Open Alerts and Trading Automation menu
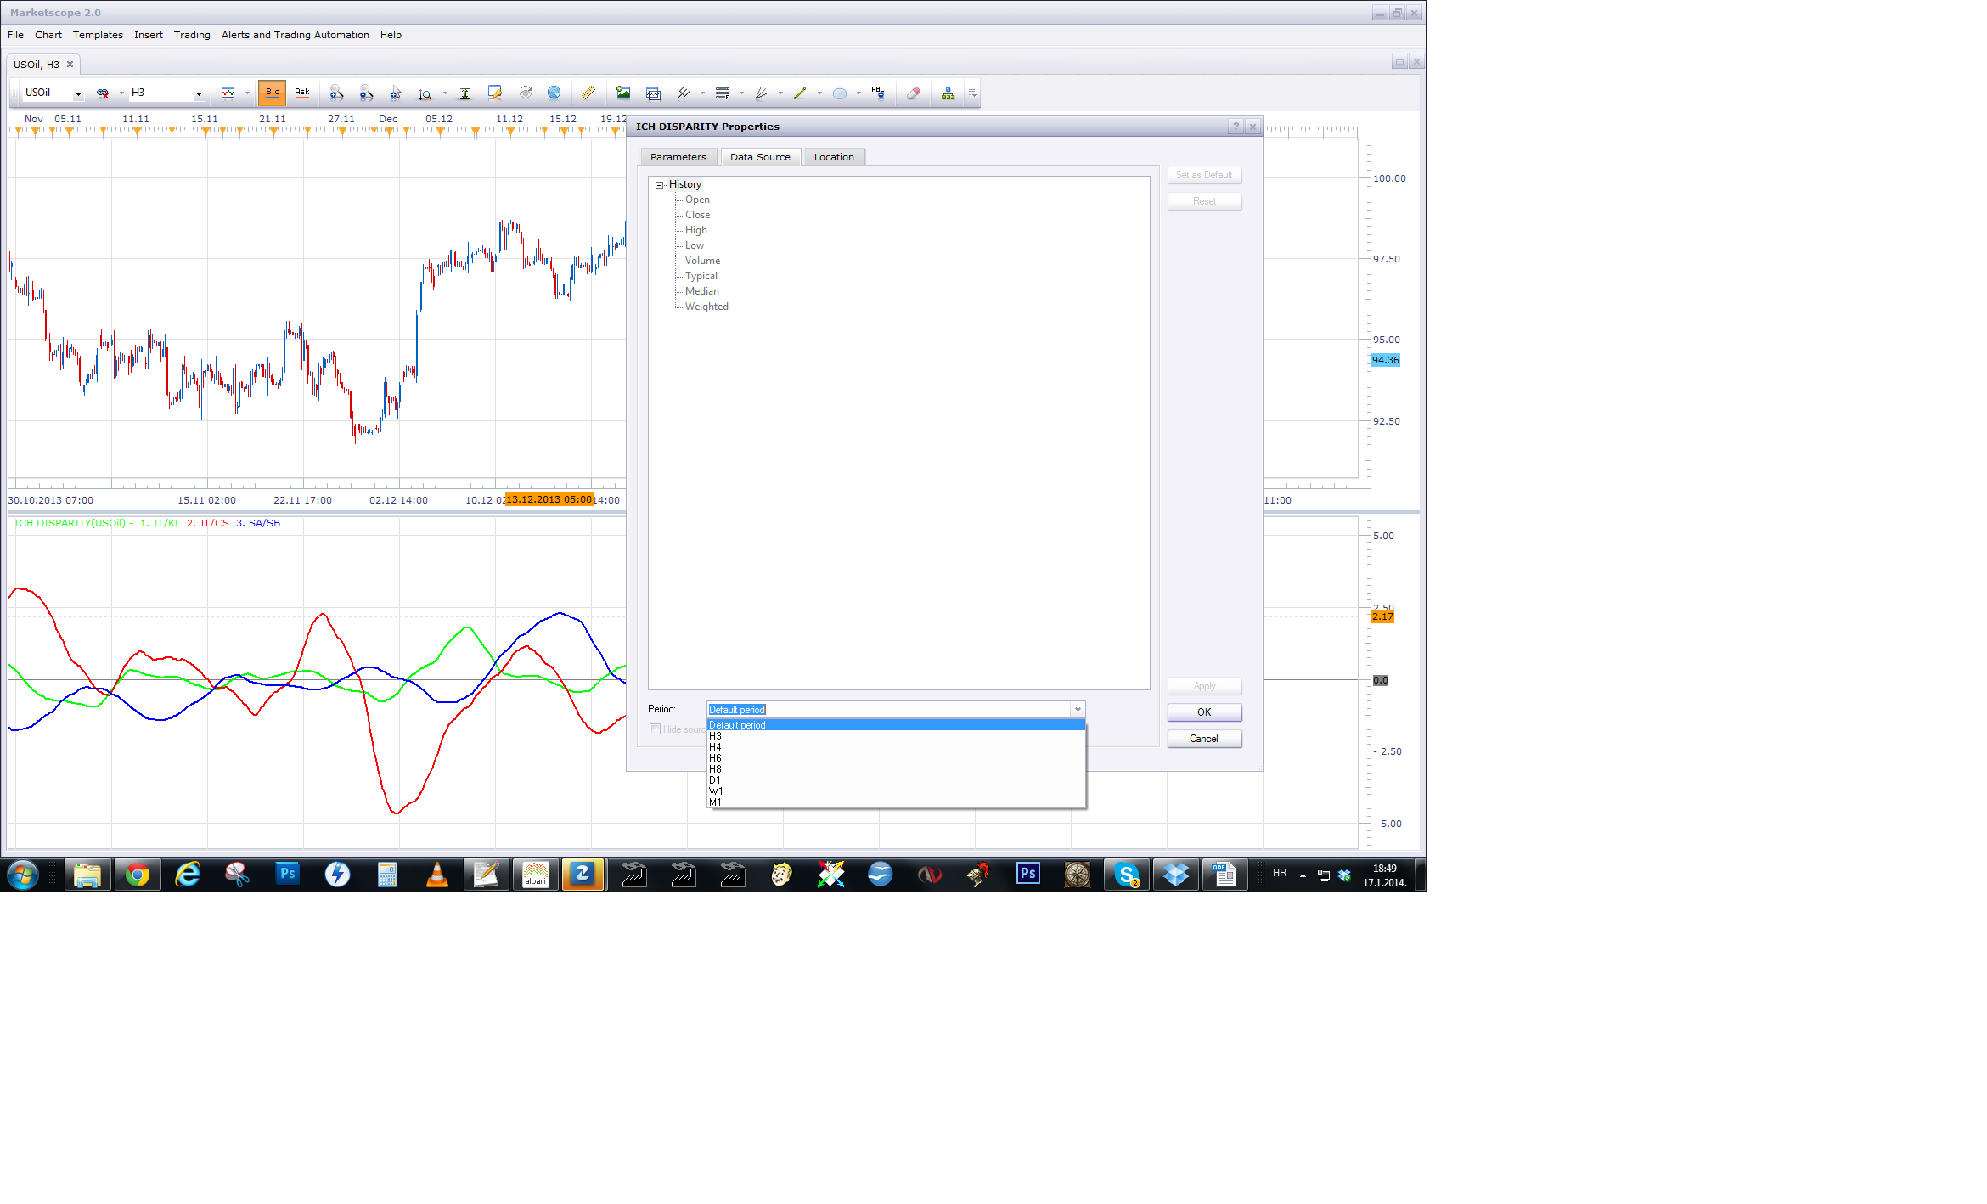Screen dimensions: 1987x1204 coord(296,35)
